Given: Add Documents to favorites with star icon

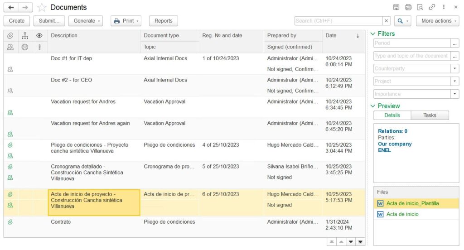Looking at the screenshot, I should point(42,7).
